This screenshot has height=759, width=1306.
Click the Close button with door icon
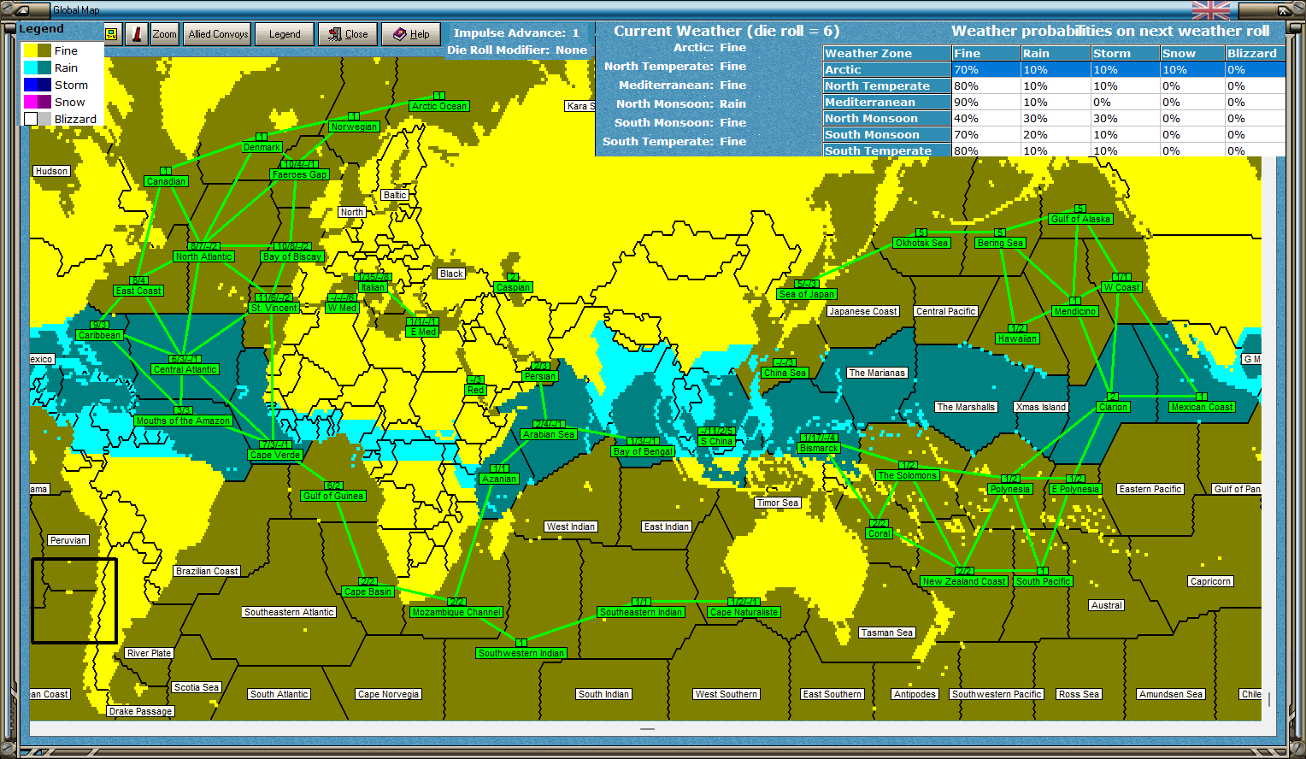point(347,34)
